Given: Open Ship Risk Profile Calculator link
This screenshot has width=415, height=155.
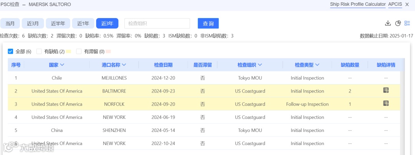Looking at the screenshot, I should pyautogui.click(x=358, y=4).
